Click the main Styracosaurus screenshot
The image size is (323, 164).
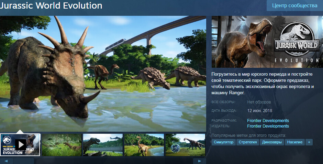103,74
